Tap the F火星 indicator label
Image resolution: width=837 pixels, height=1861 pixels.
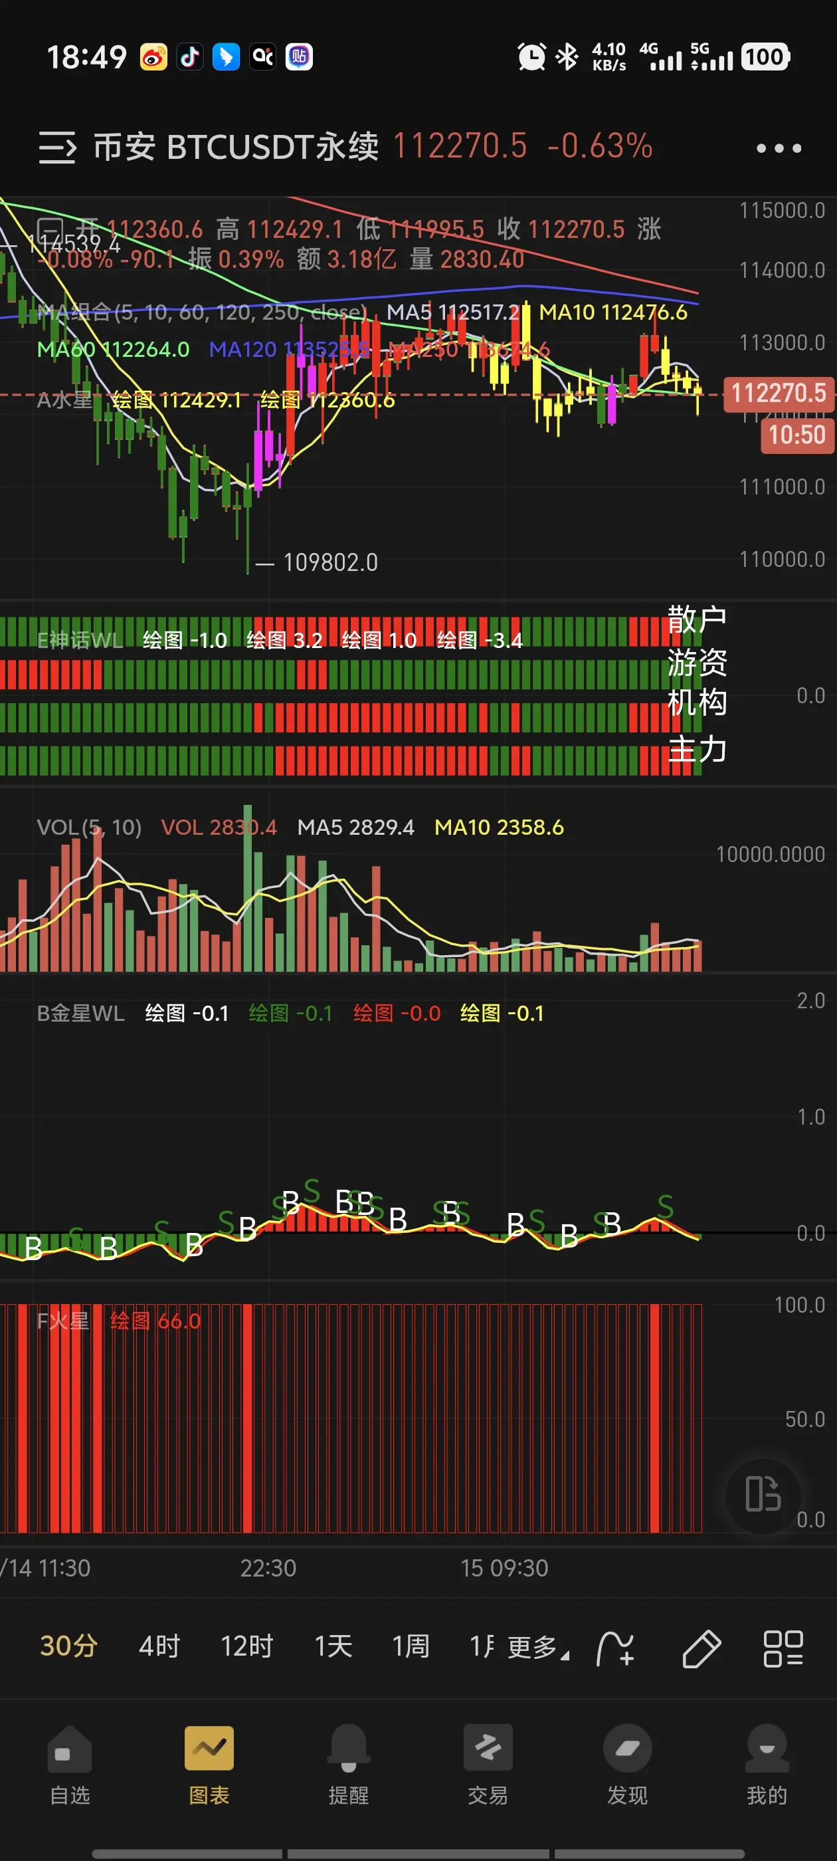63,1321
